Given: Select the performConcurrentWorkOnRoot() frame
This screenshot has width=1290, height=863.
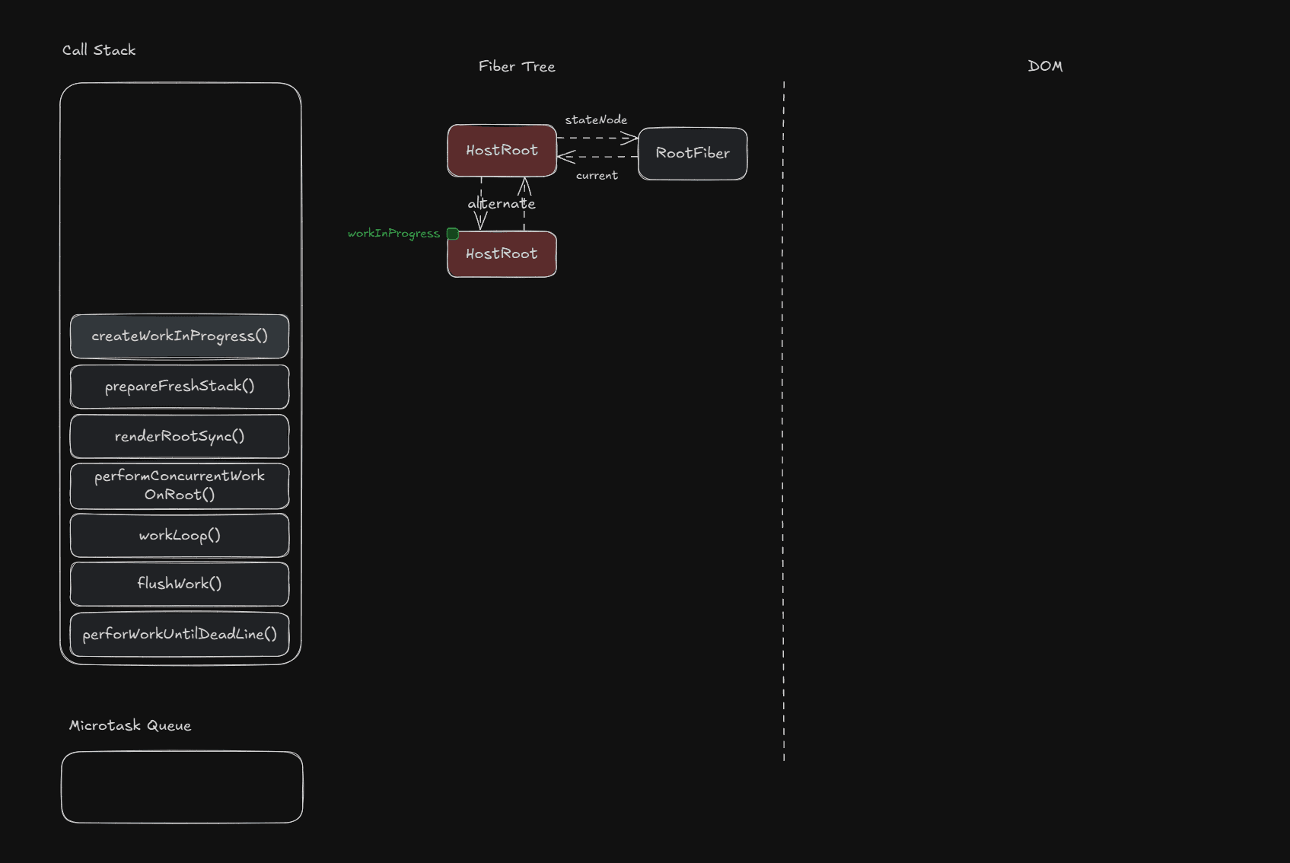Looking at the screenshot, I should coord(180,486).
